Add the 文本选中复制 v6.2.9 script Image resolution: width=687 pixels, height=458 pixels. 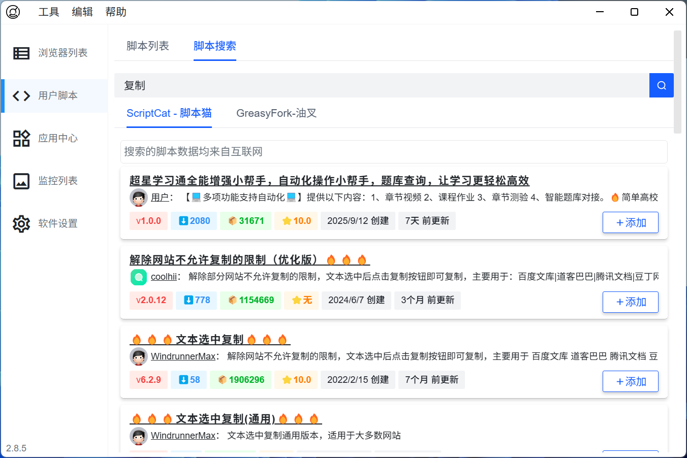coord(630,381)
